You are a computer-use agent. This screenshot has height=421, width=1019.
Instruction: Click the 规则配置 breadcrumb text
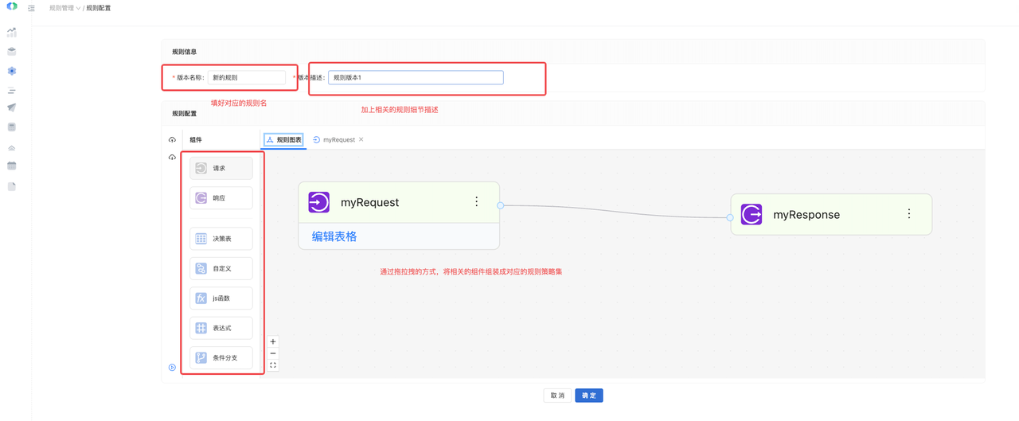pos(99,8)
